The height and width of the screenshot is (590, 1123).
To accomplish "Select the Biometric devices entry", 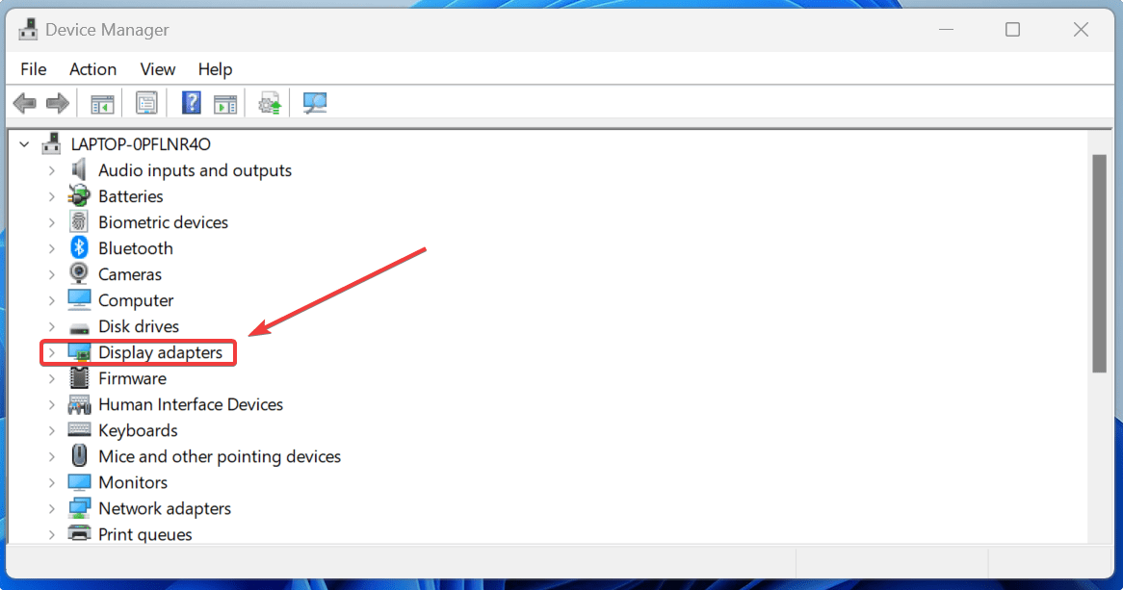I will pyautogui.click(x=163, y=221).
